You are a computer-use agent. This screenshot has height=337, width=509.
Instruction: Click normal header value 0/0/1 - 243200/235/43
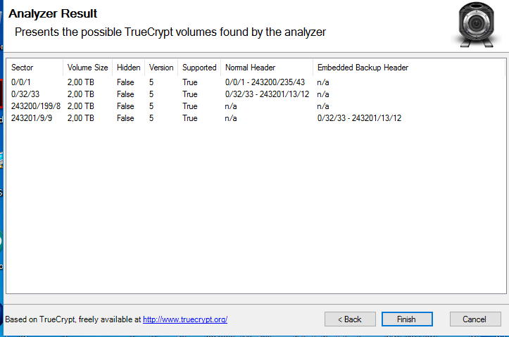pyautogui.click(x=265, y=82)
